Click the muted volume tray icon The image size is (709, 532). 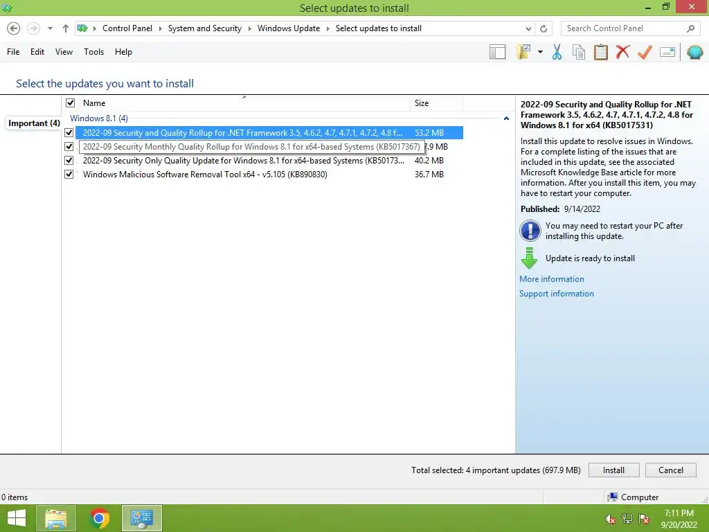coord(611,519)
